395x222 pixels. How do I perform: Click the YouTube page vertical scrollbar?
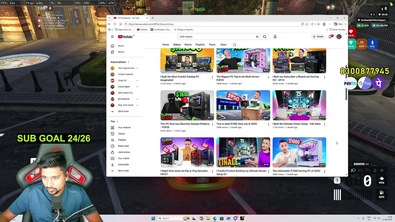click(x=346, y=83)
